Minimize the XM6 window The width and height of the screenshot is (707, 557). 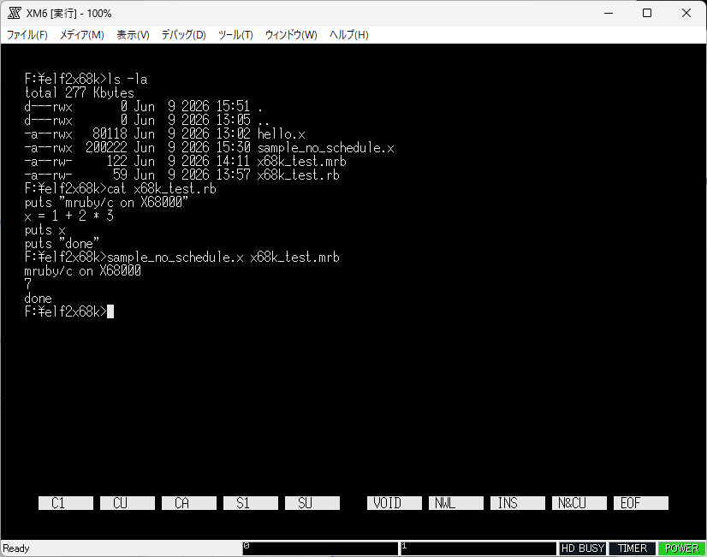click(x=609, y=13)
